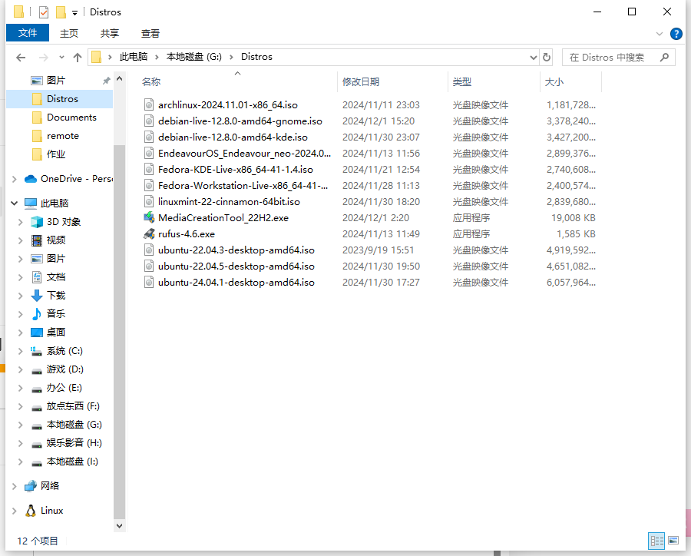Viewport: 691px width, 556px height.
Task: Navigate back with the back arrow
Action: pyautogui.click(x=21, y=58)
